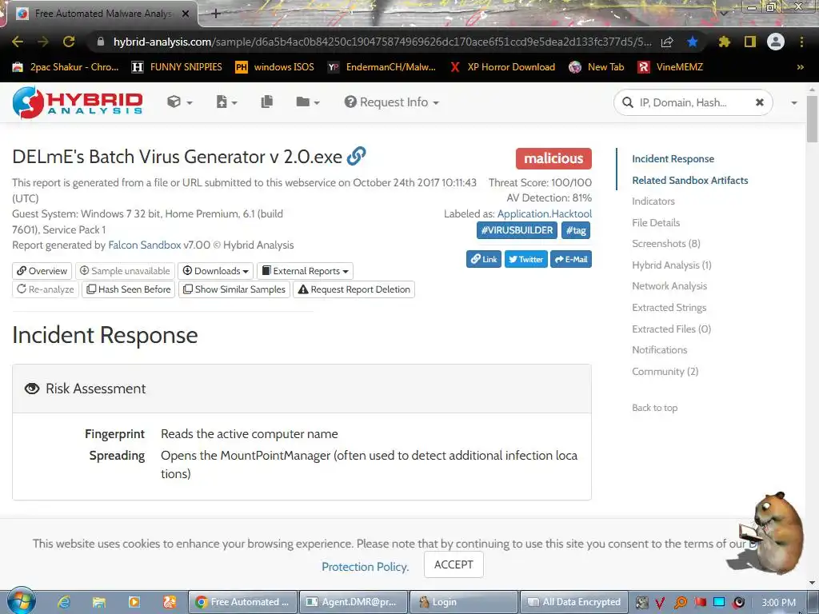The width and height of the screenshot is (819, 614).
Task: Reload the page
Action: coord(69,42)
